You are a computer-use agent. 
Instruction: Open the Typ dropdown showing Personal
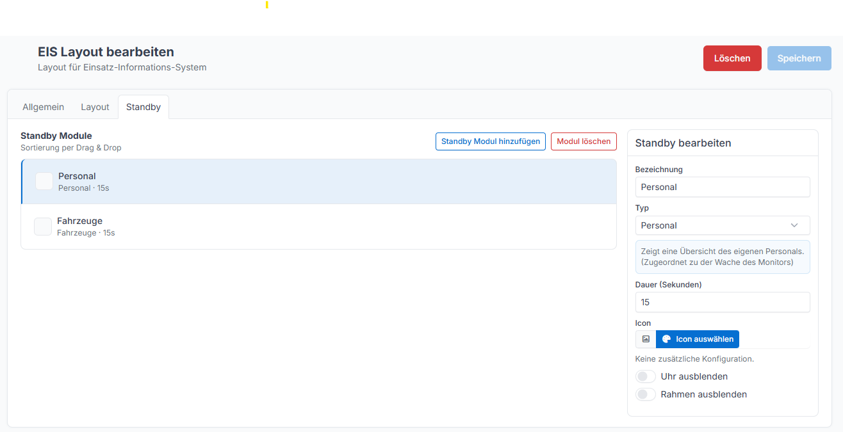point(723,225)
